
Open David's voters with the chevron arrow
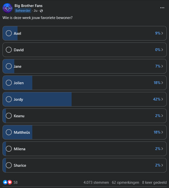point(162,50)
